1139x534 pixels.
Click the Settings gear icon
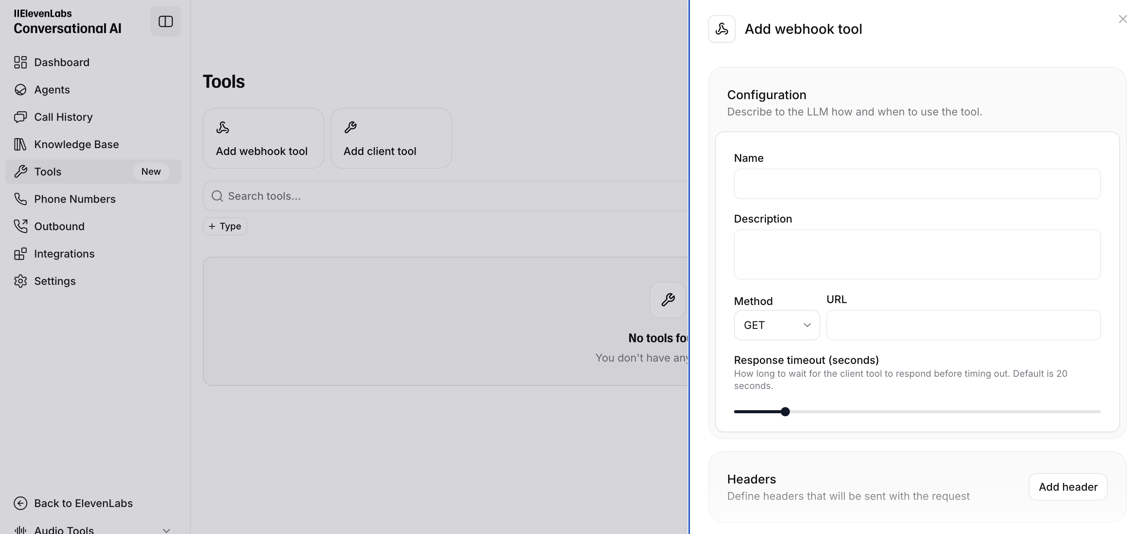click(21, 281)
